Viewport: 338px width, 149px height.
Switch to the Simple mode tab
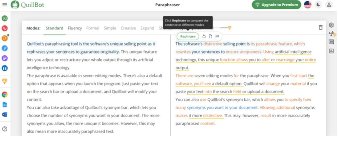(110, 28)
